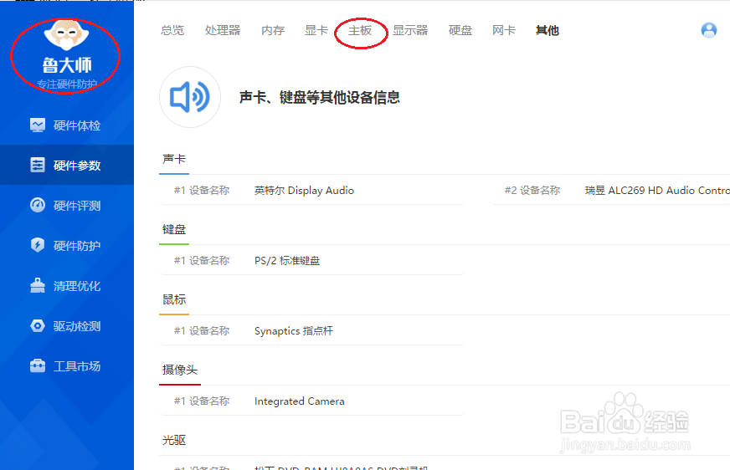This screenshot has width=730, height=470.
Task: Open 驱动检测 in the sidebar
Action: [67, 326]
